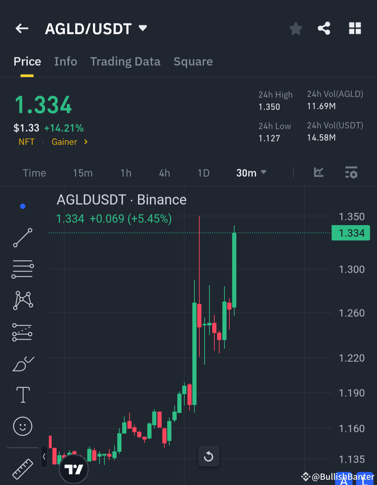Open the Info tab
The width and height of the screenshot is (377, 485).
click(x=66, y=61)
